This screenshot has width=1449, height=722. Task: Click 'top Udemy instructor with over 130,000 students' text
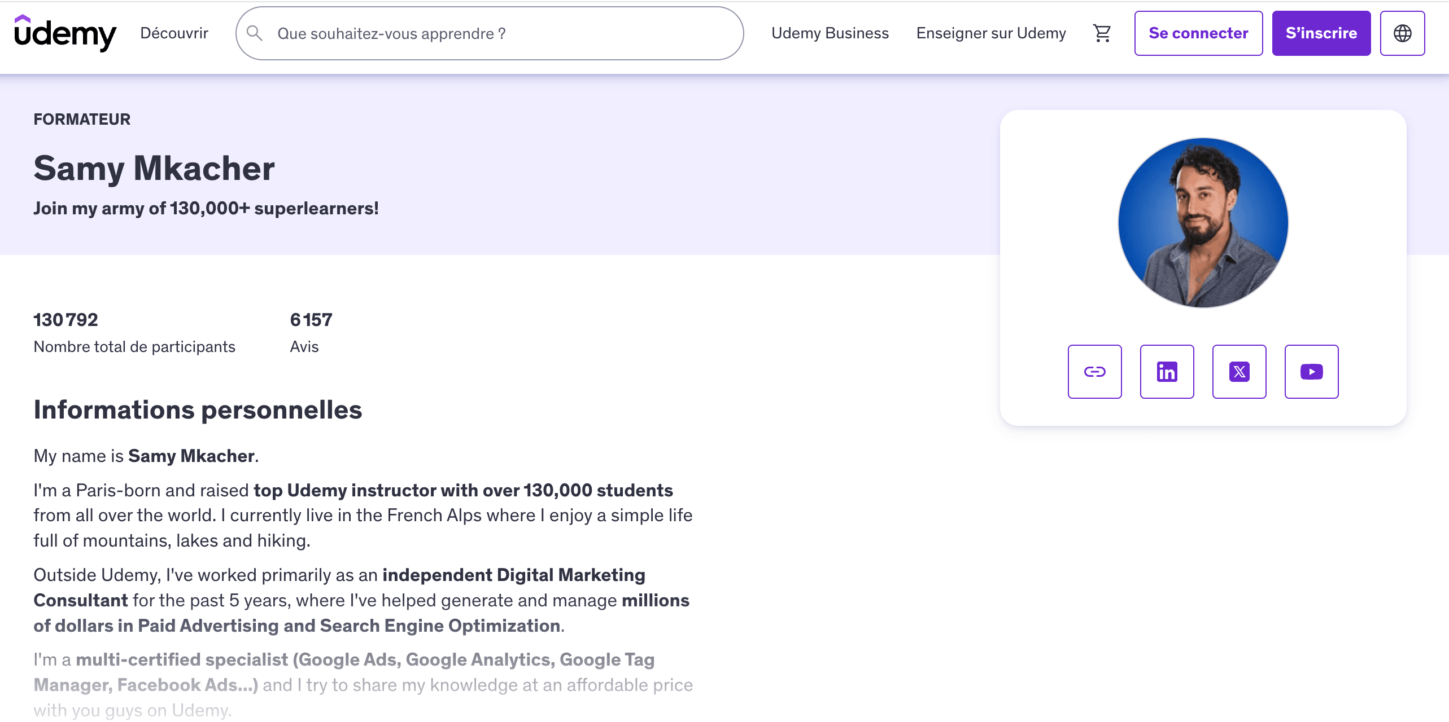point(463,490)
